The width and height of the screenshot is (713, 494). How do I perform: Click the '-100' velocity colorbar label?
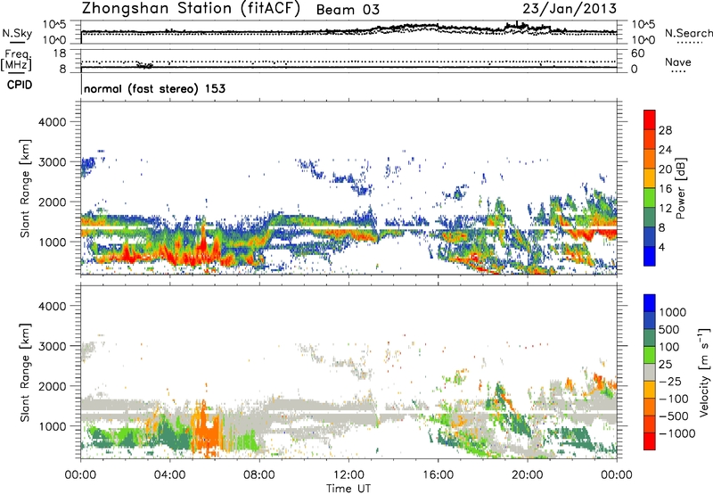click(x=674, y=399)
